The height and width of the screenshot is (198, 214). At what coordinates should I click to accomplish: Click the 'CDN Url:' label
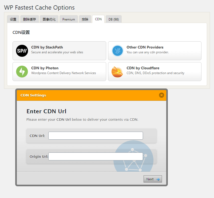click(37, 136)
